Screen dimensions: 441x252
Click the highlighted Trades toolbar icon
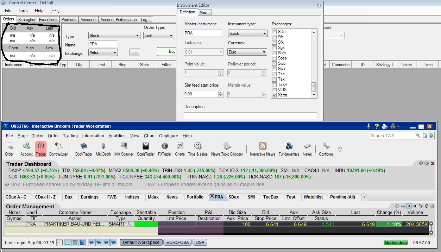[41, 149]
